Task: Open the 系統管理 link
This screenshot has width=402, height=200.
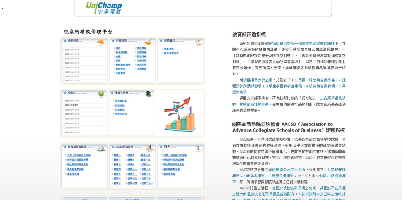Action: 120,73
